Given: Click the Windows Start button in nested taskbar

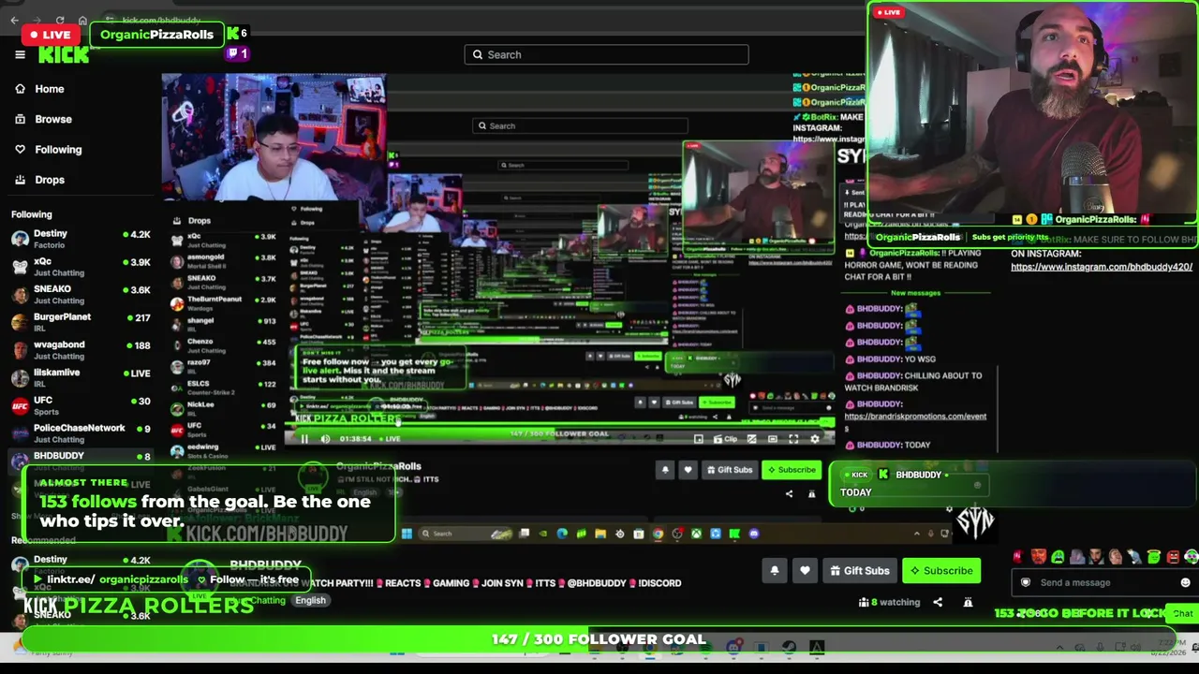Looking at the screenshot, I should 407,534.
